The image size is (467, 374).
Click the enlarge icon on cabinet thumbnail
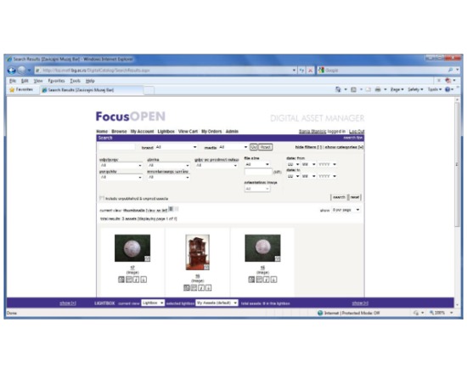(x=206, y=267)
